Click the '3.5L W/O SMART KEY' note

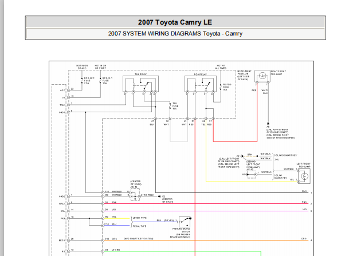pos(285,155)
